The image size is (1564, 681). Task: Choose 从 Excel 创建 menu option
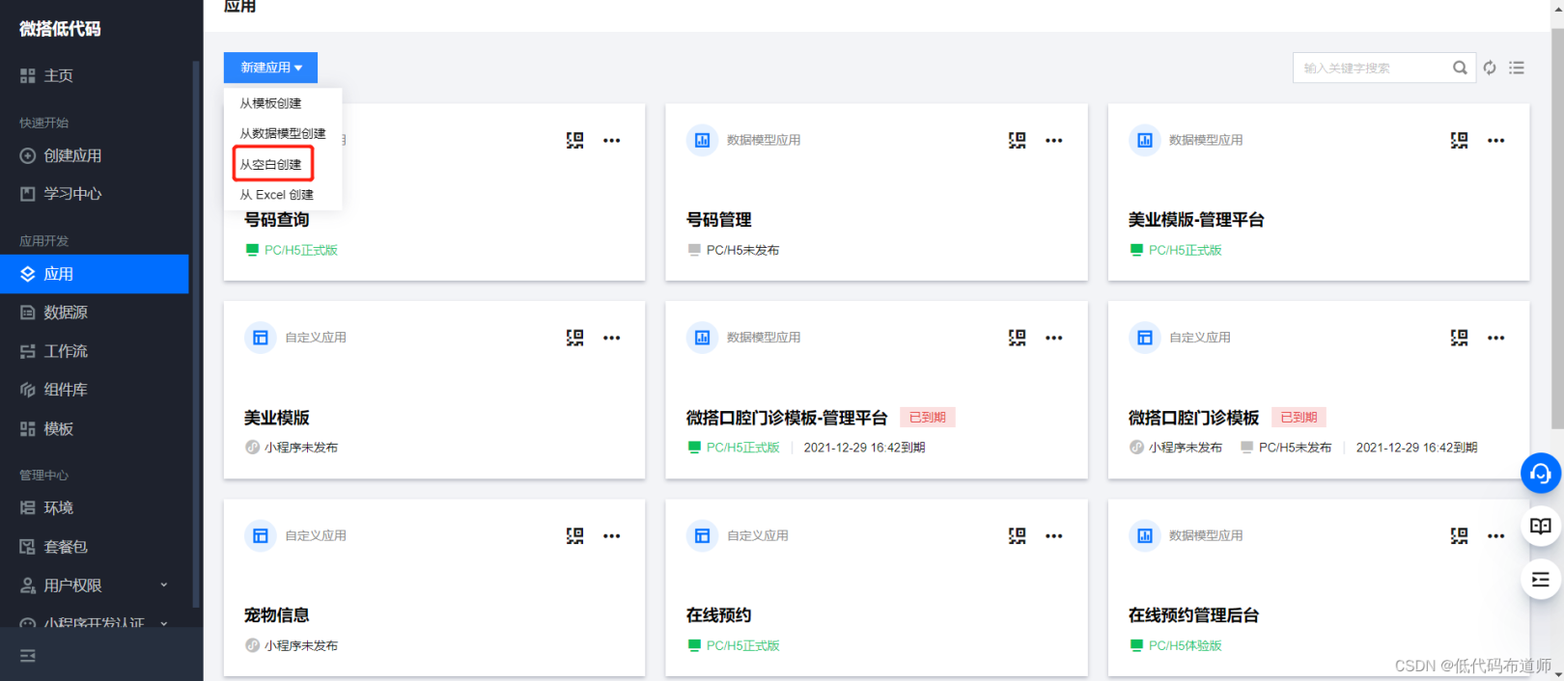pyautogui.click(x=277, y=195)
